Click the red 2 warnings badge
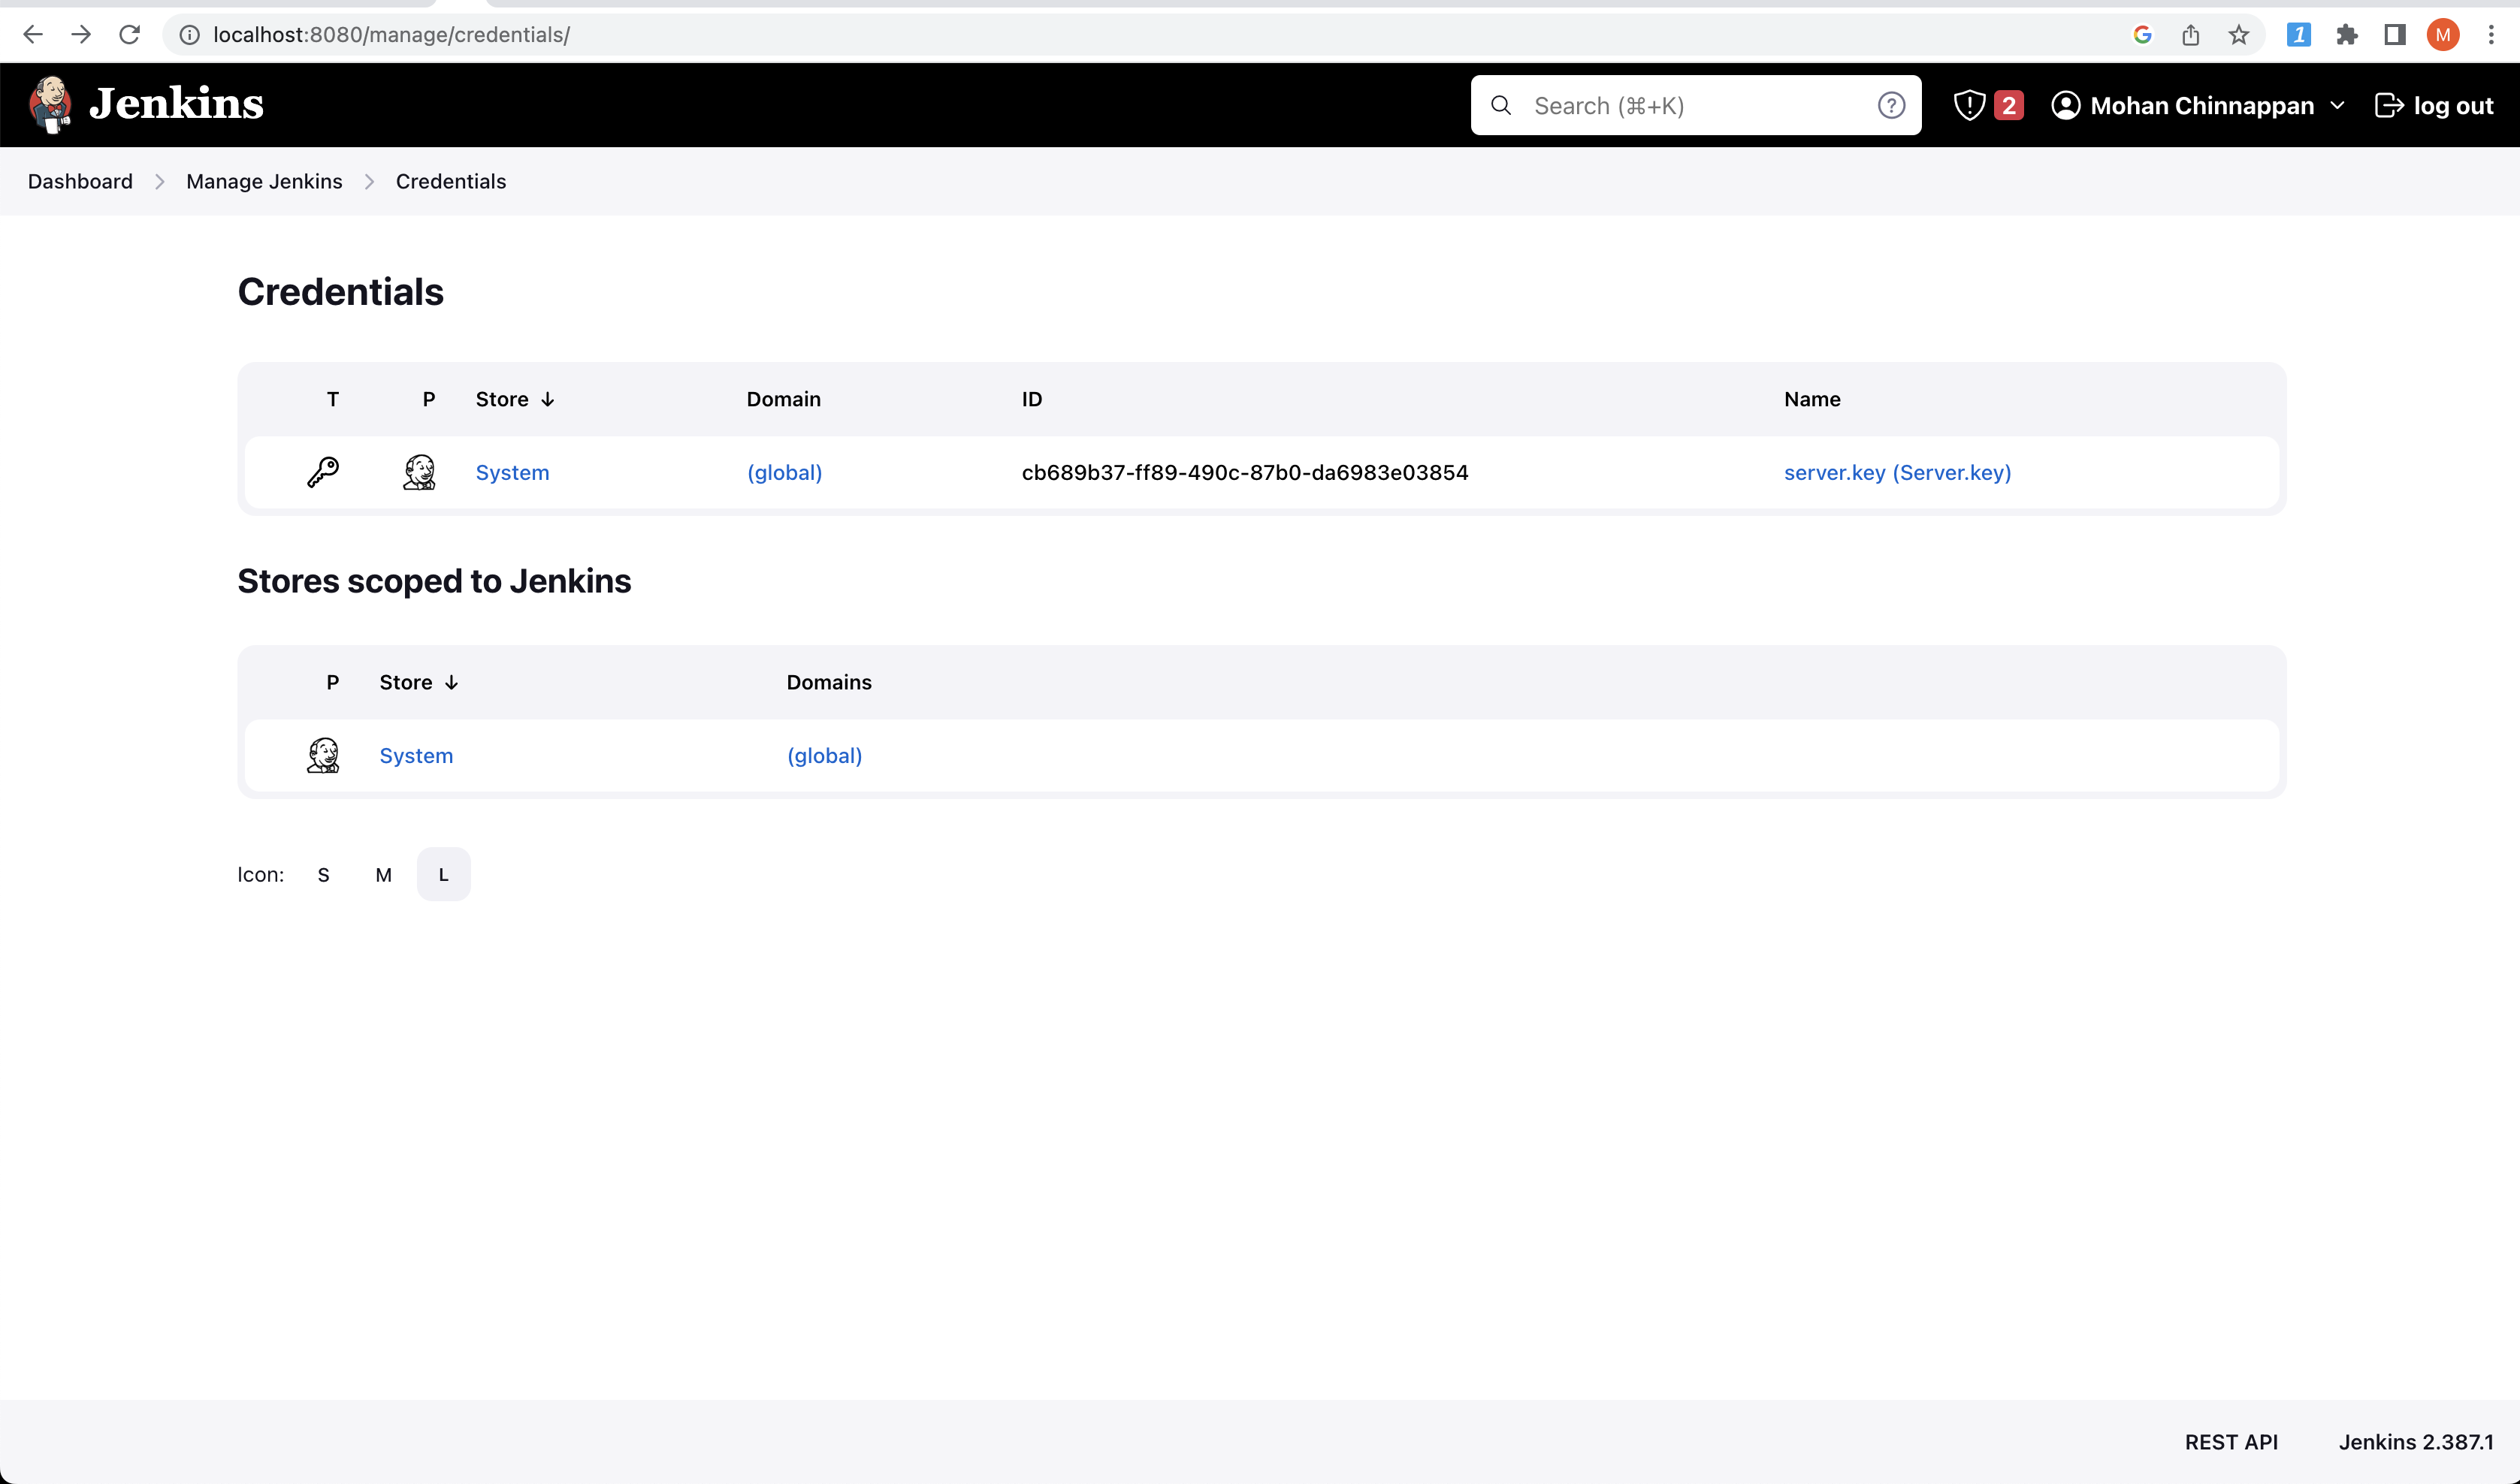2520x1484 pixels. pos(2008,105)
